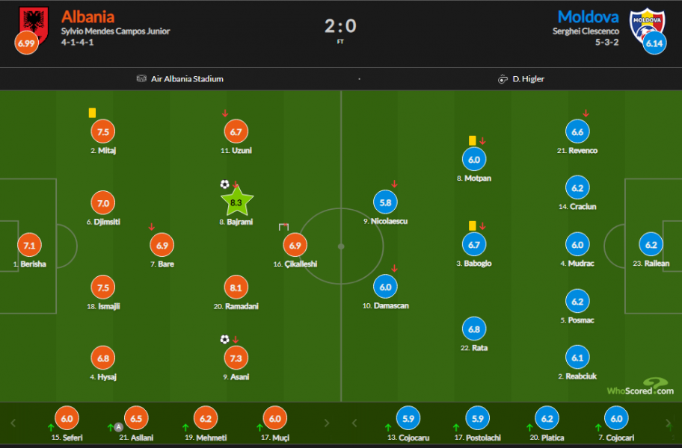The height and width of the screenshot is (448, 682).
Task: Open the Albania team name link
Action: pyautogui.click(x=87, y=17)
